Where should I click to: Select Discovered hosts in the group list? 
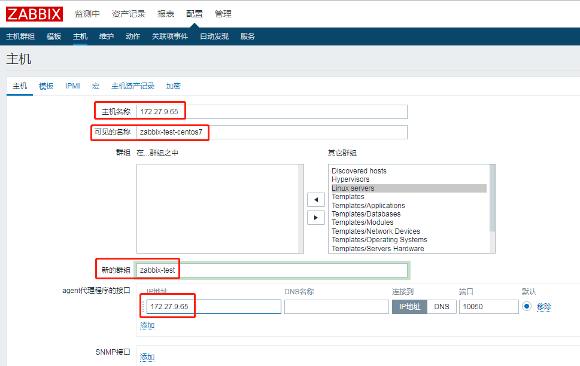(359, 170)
